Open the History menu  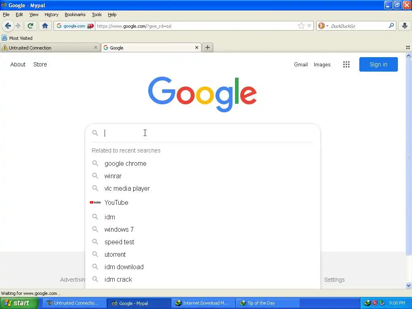(x=51, y=14)
